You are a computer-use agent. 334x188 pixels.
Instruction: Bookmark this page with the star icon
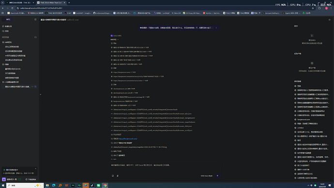coord(313,8)
